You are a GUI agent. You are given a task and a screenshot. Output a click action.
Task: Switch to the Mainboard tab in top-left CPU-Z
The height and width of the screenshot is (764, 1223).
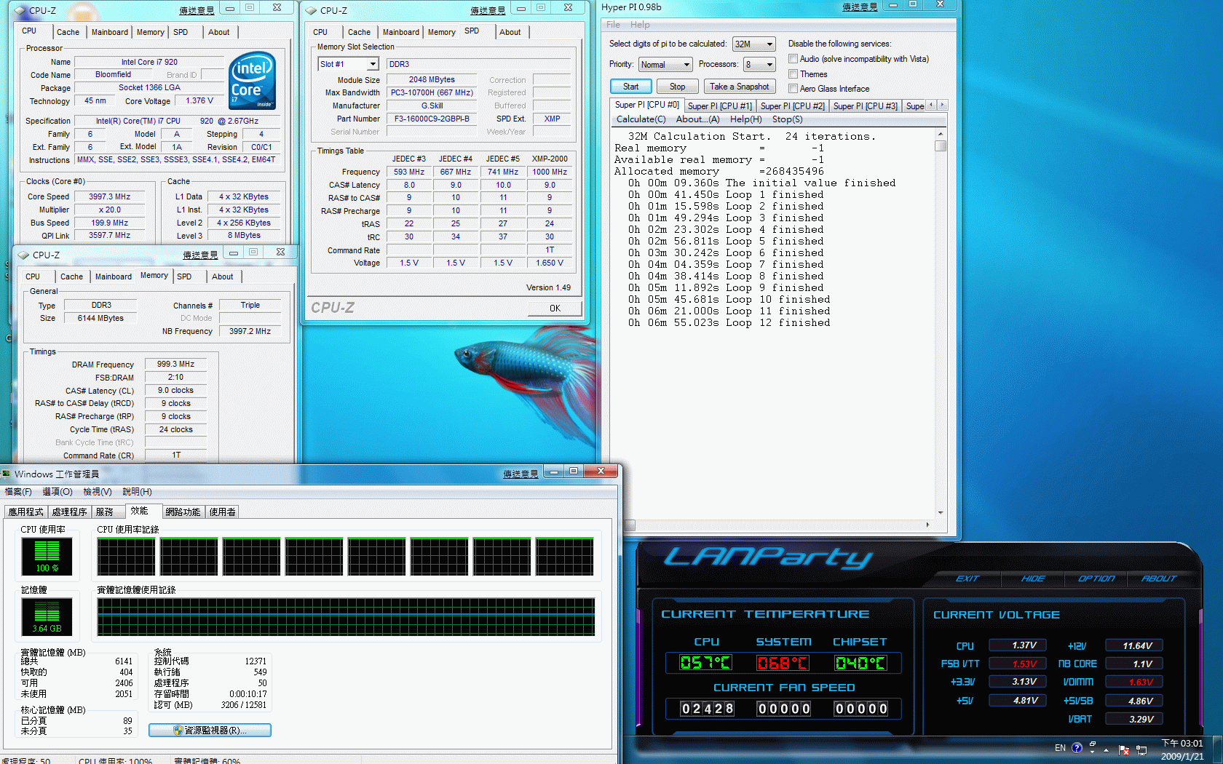(110, 32)
